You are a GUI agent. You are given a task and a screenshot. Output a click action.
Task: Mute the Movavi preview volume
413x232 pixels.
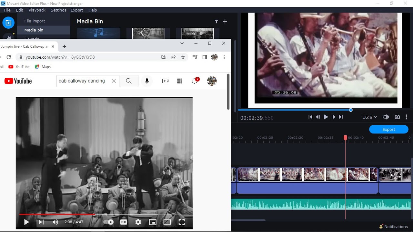[x=386, y=117]
